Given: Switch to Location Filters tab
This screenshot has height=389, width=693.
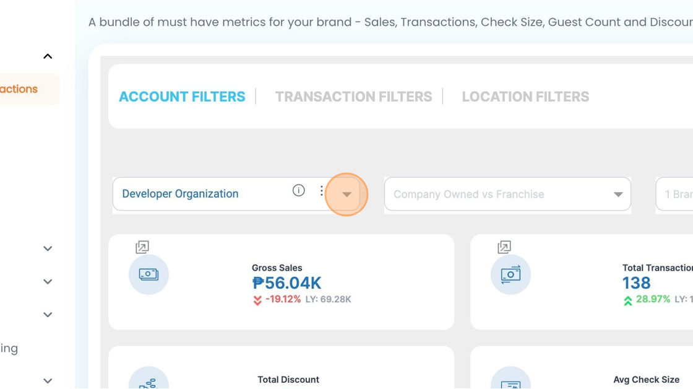Looking at the screenshot, I should click(525, 97).
